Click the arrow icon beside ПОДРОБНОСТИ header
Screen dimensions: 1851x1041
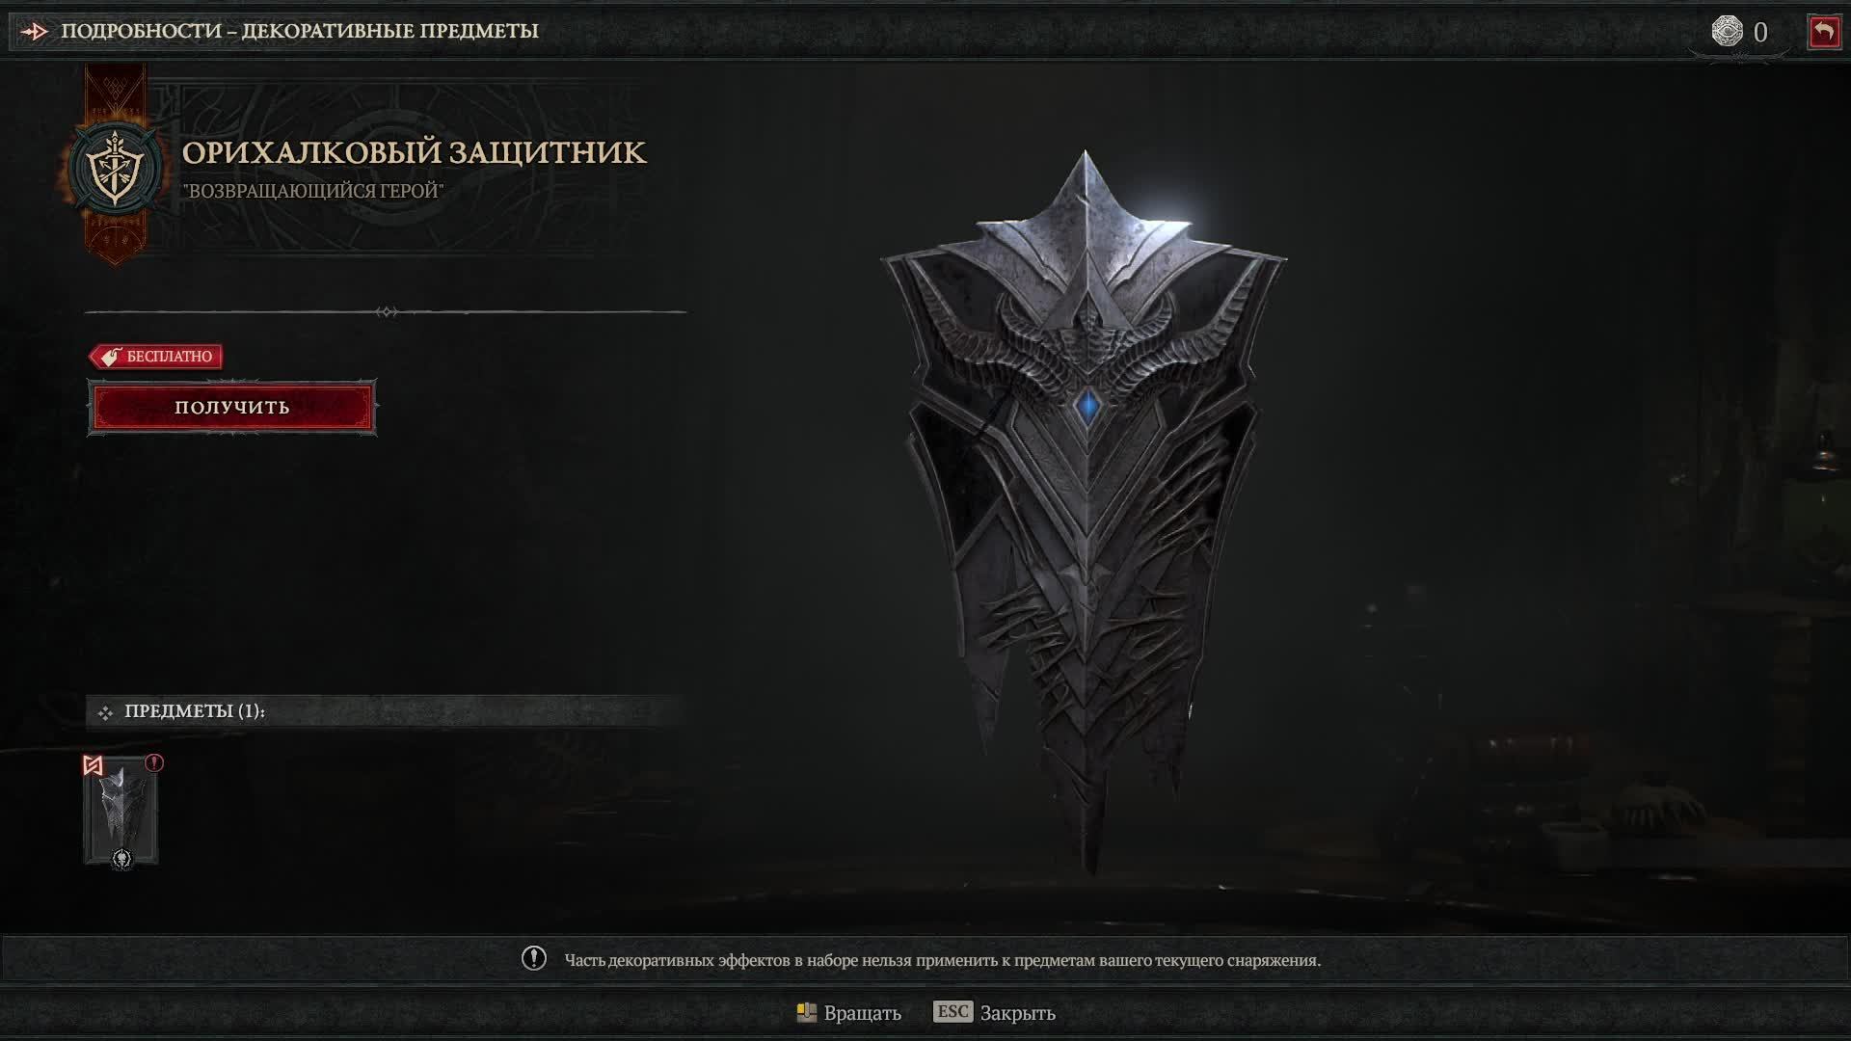pyautogui.click(x=35, y=32)
